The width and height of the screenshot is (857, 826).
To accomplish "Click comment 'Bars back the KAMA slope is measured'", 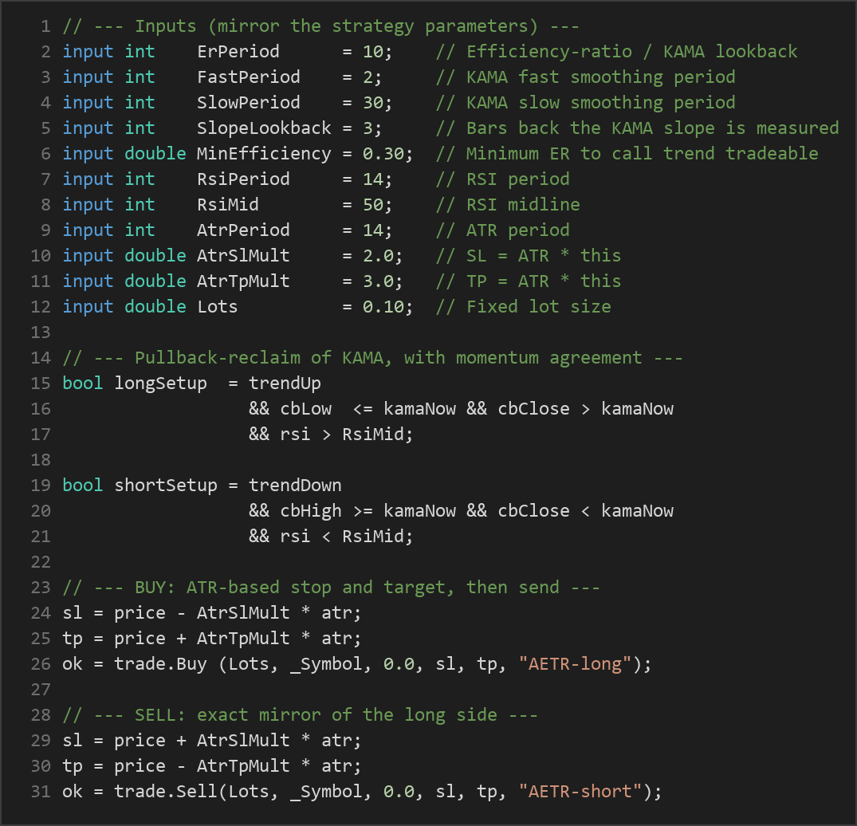I will point(637,128).
